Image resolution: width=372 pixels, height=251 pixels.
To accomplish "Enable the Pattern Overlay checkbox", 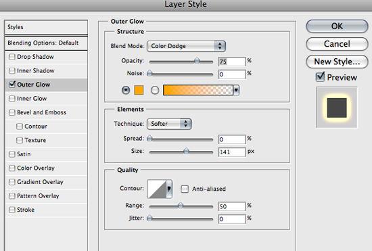I will 11,196.
